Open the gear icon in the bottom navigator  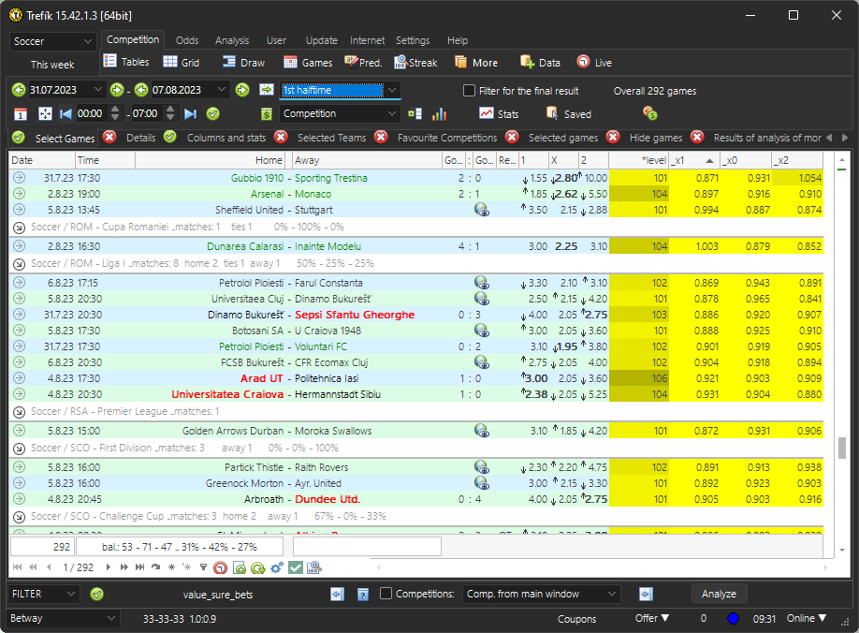[277, 567]
